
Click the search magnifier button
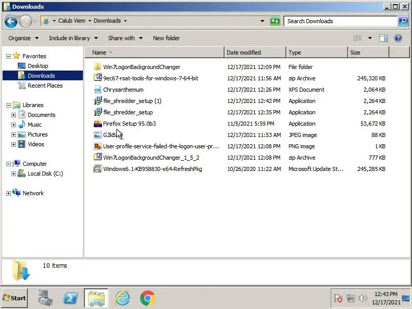click(403, 21)
